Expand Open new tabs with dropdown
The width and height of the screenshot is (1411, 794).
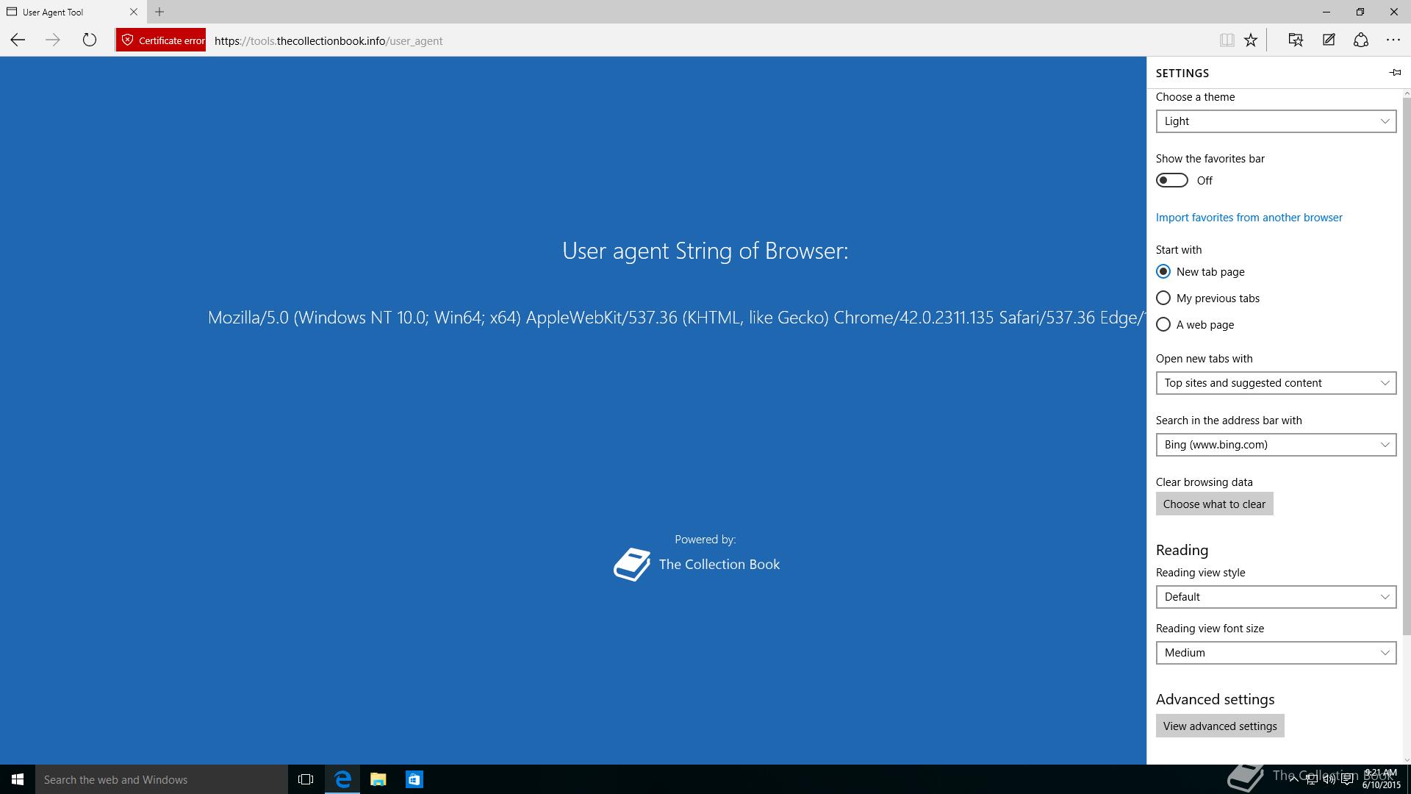click(1276, 383)
